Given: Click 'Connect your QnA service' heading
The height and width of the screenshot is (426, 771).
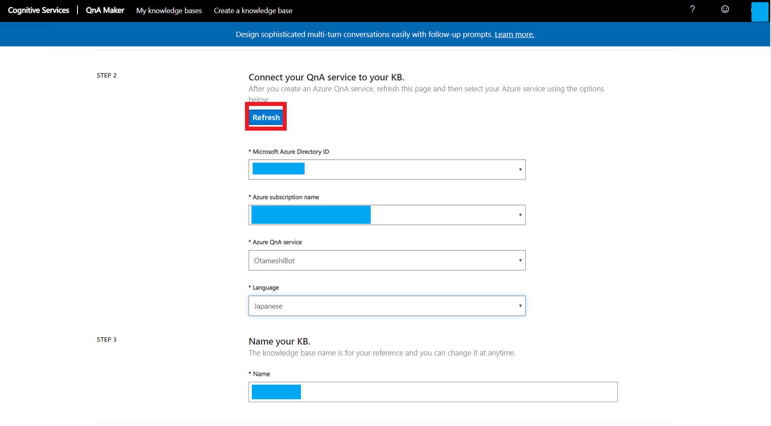Looking at the screenshot, I should tap(326, 77).
